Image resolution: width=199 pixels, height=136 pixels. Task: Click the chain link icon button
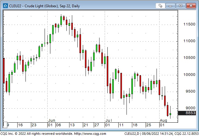[x=160, y=6]
